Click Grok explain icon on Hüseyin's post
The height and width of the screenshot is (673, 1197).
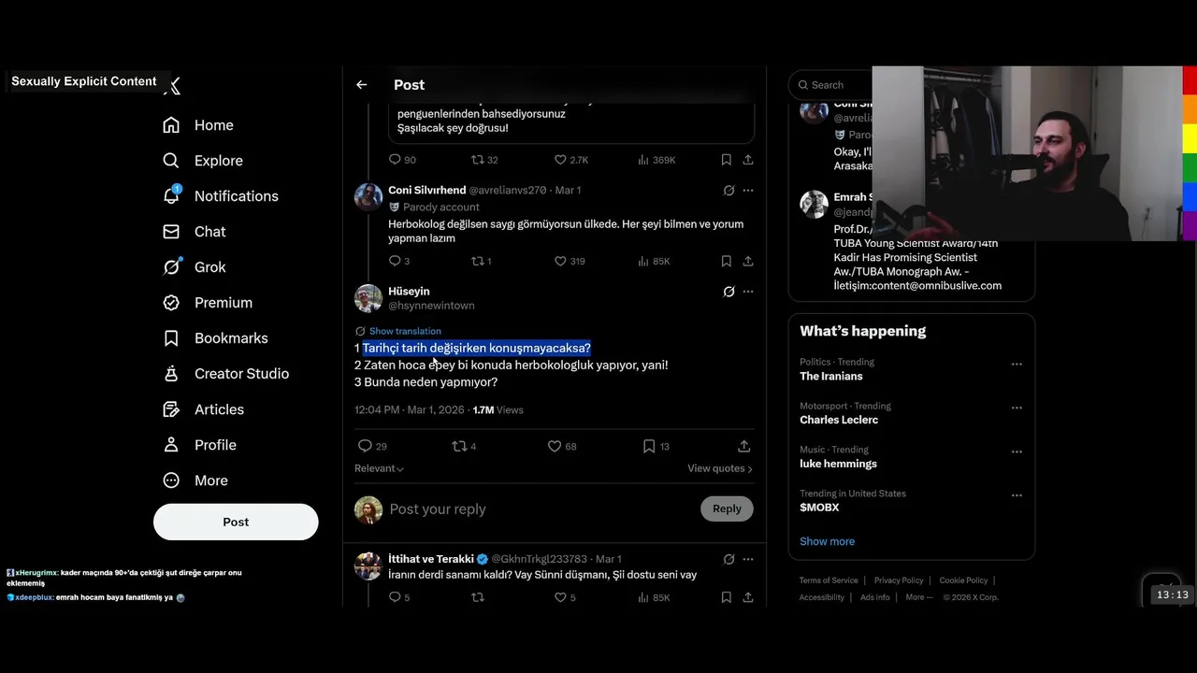(x=728, y=292)
